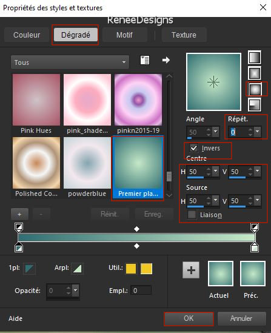271x333 pixels.
Task: Click the first yellow Util. color swatch
Action: tap(131, 269)
